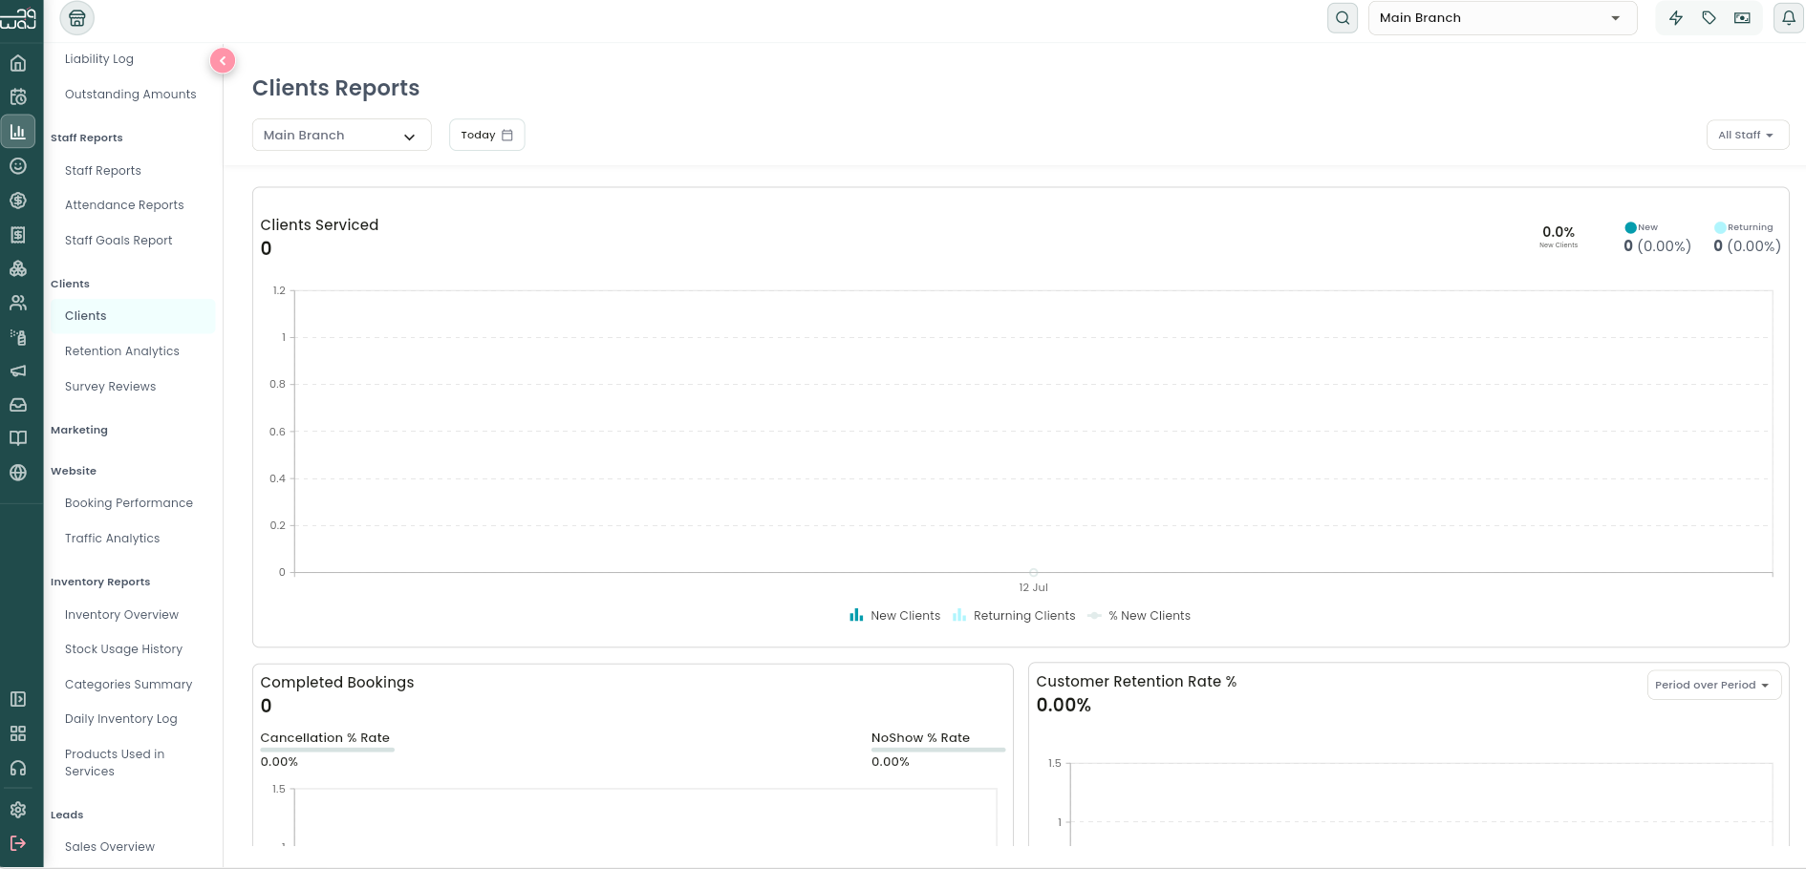The width and height of the screenshot is (1806, 869).
Task: Open Sales Overview under Leads
Action: point(110,847)
